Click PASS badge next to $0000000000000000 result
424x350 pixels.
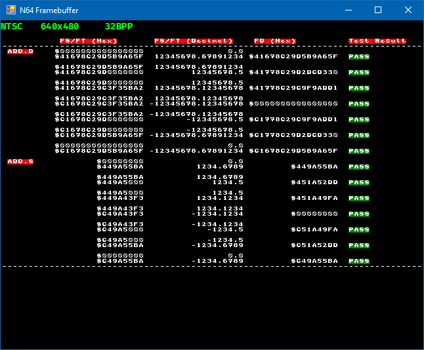[x=359, y=104]
